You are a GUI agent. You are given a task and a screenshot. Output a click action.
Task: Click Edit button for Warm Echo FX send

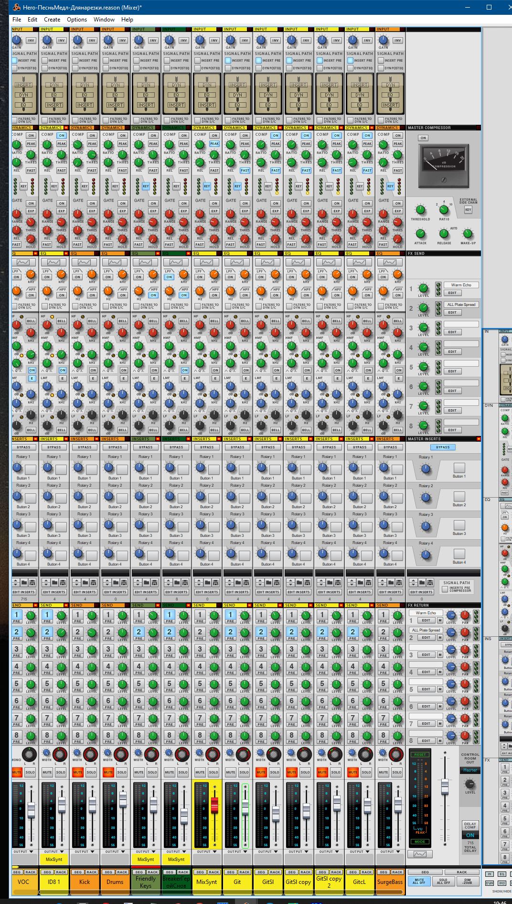(x=452, y=293)
